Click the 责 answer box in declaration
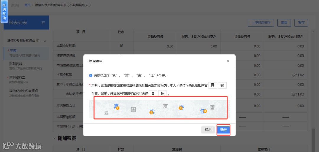Image resolution: width=319 pixels, height=152 pixels. coord(153,93)
